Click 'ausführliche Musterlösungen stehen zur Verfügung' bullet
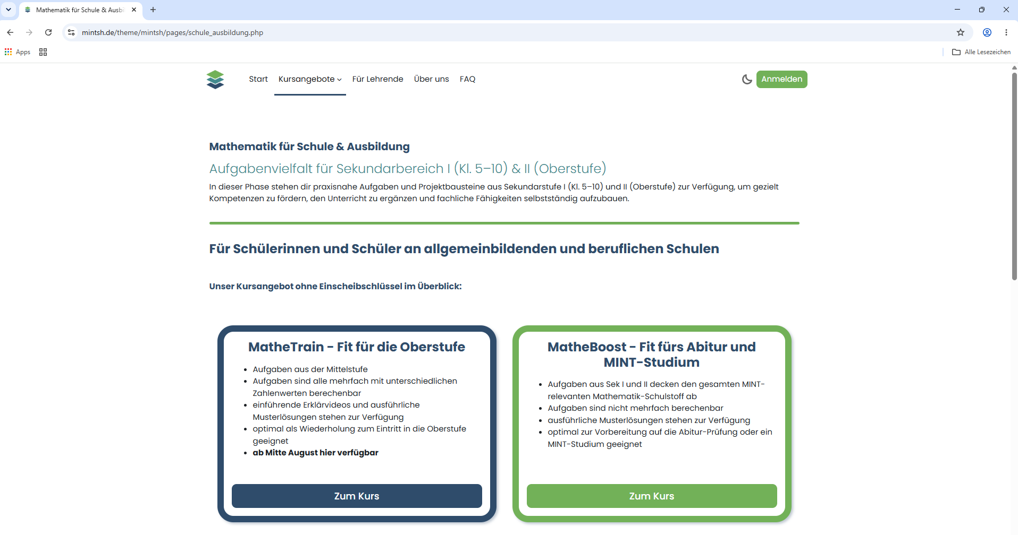 point(649,420)
